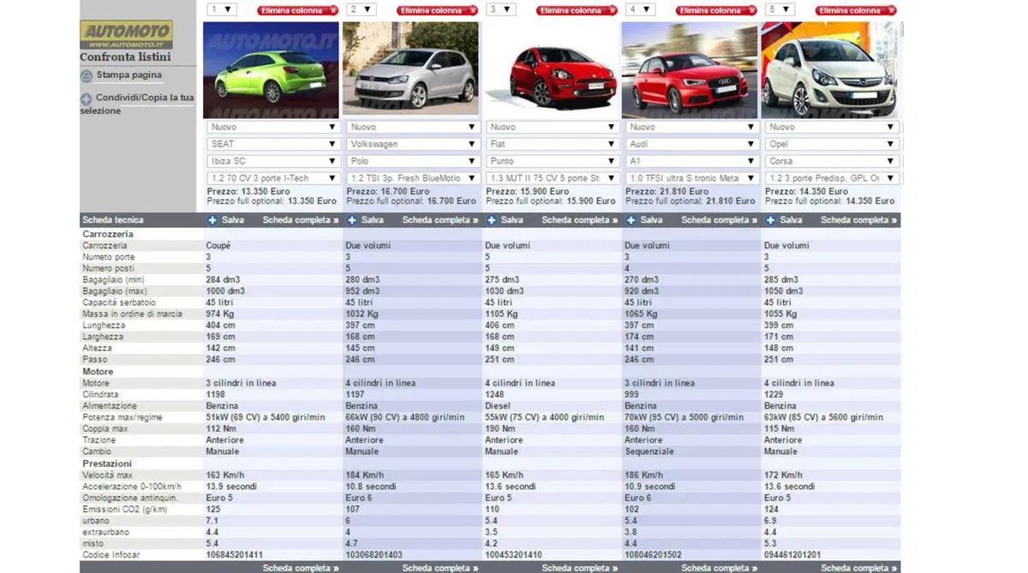Open the Nuovo condition dropdown above SEAT

pos(273,127)
